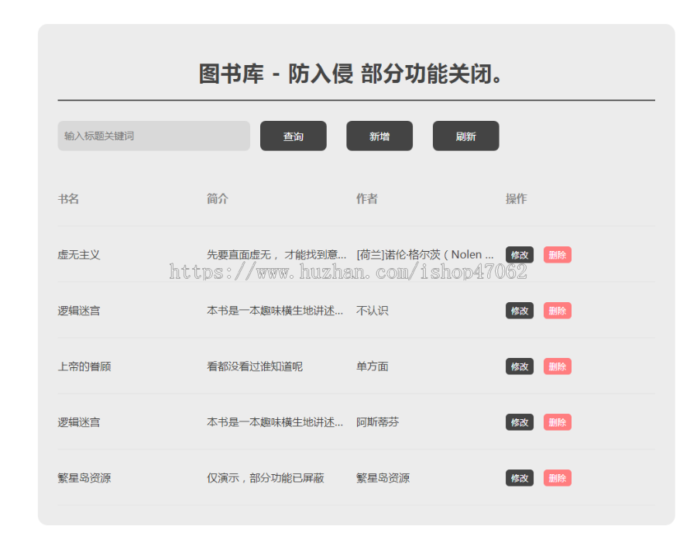This screenshot has width=697, height=540.
Task: Click the description 仅演示，部分功能已屏蔽
Action: click(x=266, y=478)
